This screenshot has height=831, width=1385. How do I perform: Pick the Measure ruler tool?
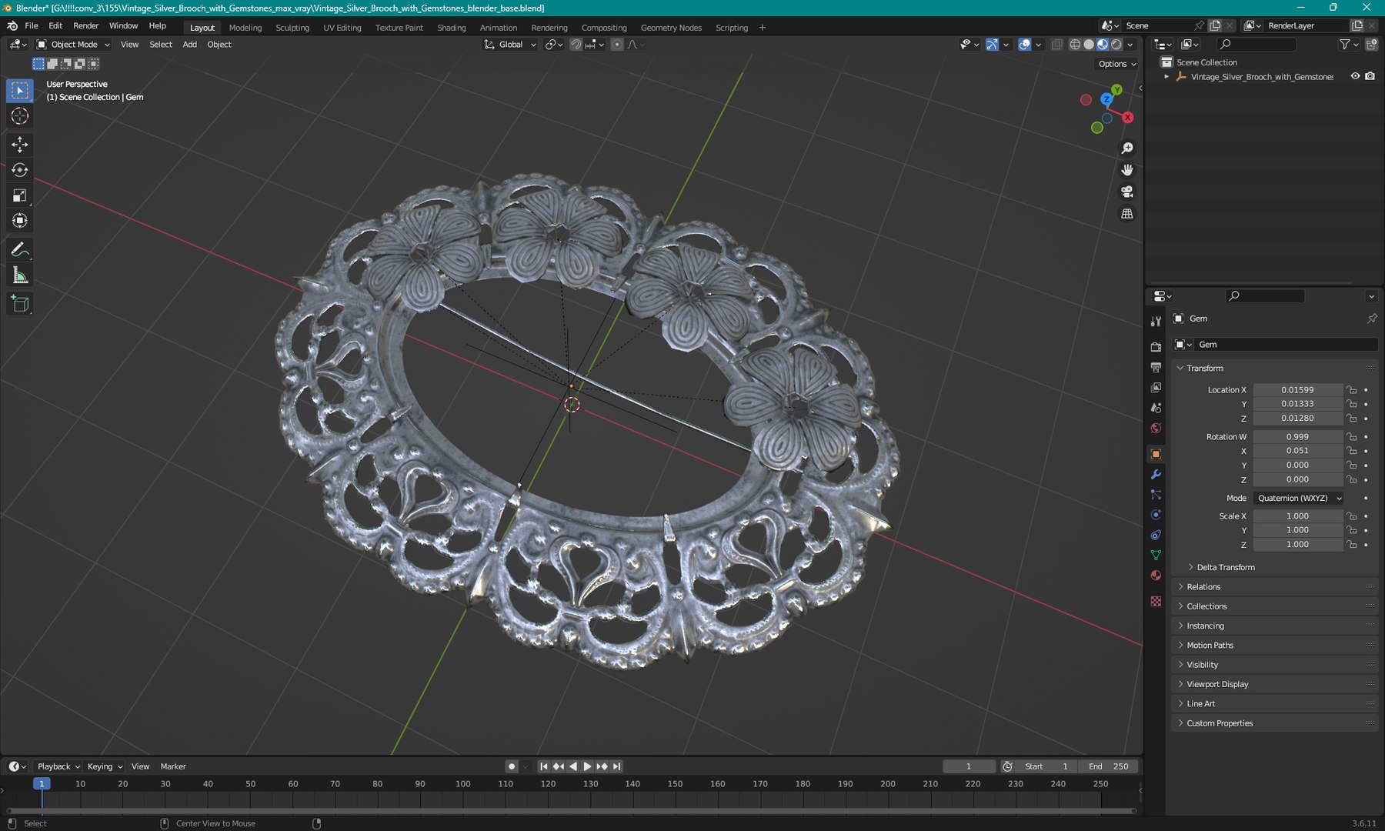[20, 275]
